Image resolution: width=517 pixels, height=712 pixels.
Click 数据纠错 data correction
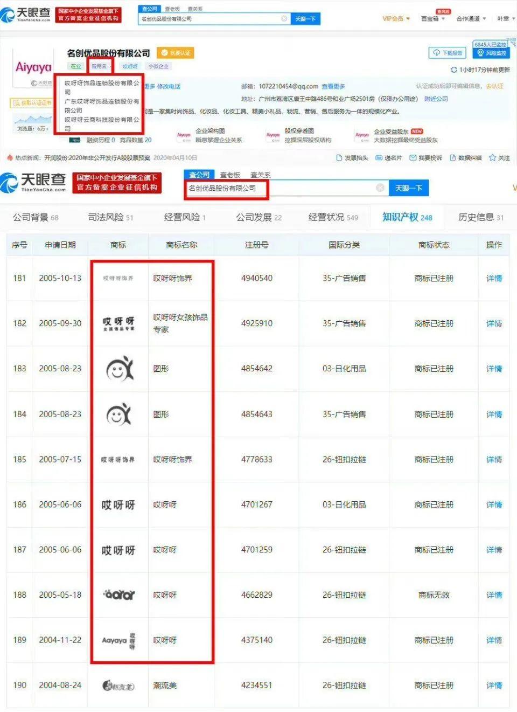(x=466, y=157)
